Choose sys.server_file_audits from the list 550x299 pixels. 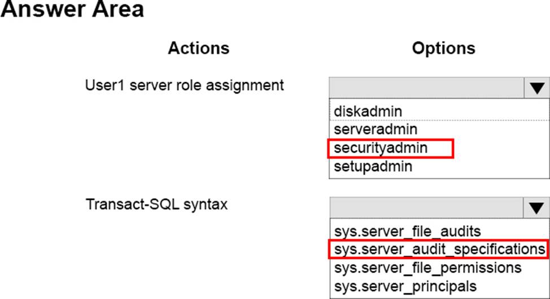point(407,231)
